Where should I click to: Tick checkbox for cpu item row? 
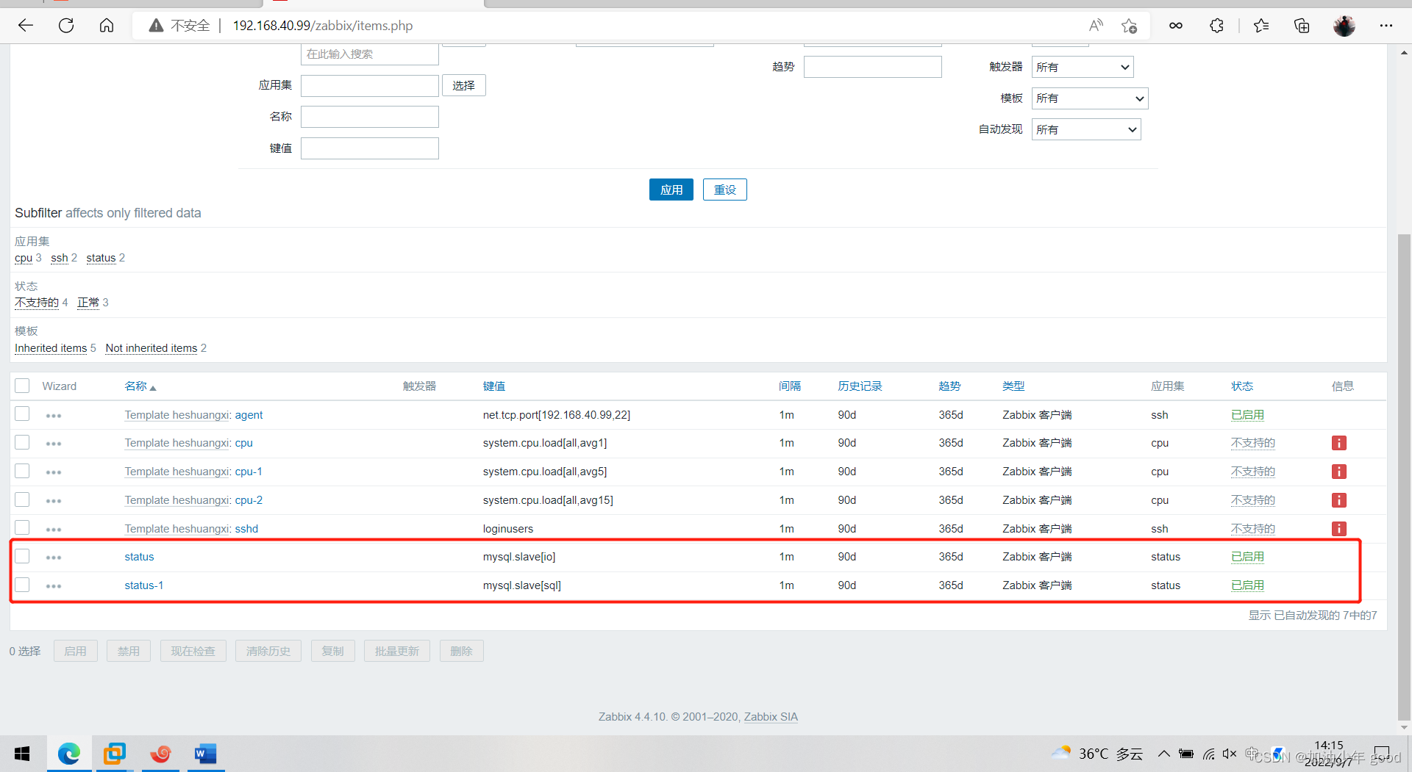[x=22, y=442]
